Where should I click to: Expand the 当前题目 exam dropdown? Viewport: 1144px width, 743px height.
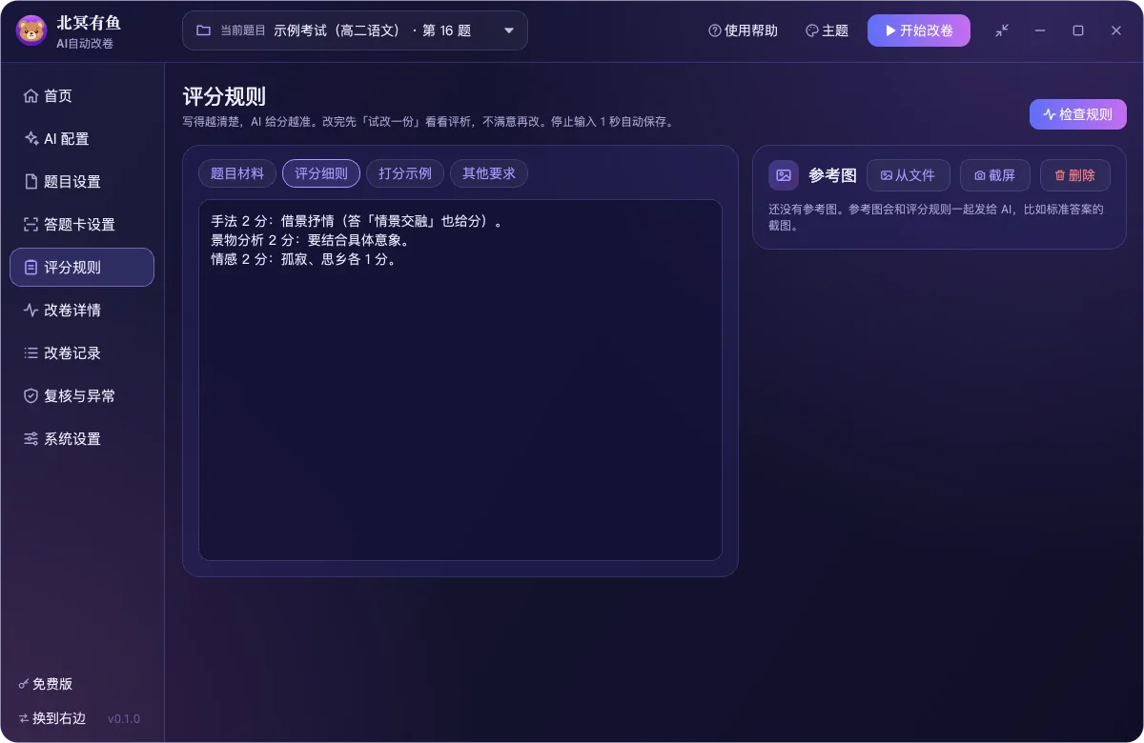tap(355, 30)
